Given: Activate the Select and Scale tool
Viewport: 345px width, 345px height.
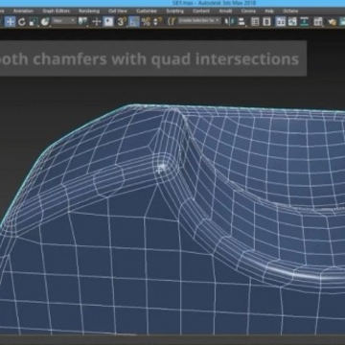Looking at the screenshot, I should pos(34,22).
